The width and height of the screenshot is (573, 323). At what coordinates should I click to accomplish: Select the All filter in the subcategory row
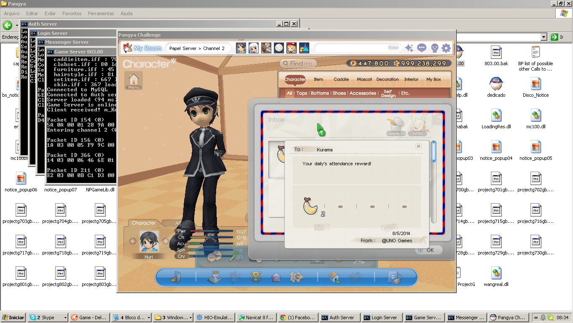coord(289,93)
